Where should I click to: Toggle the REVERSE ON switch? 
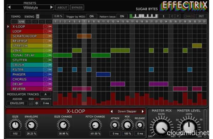(x=50, y=41)
